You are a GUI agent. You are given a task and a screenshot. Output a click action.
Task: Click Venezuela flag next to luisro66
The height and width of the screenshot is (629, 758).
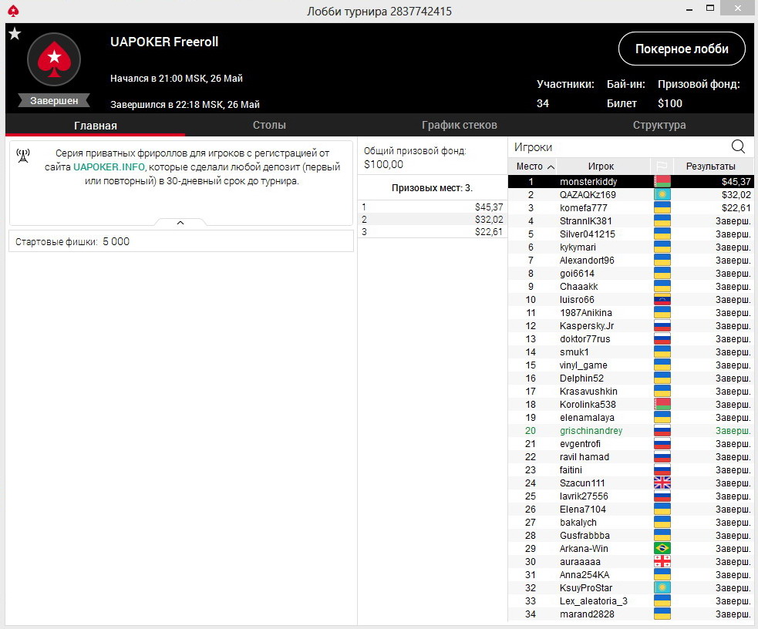pyautogui.click(x=662, y=300)
